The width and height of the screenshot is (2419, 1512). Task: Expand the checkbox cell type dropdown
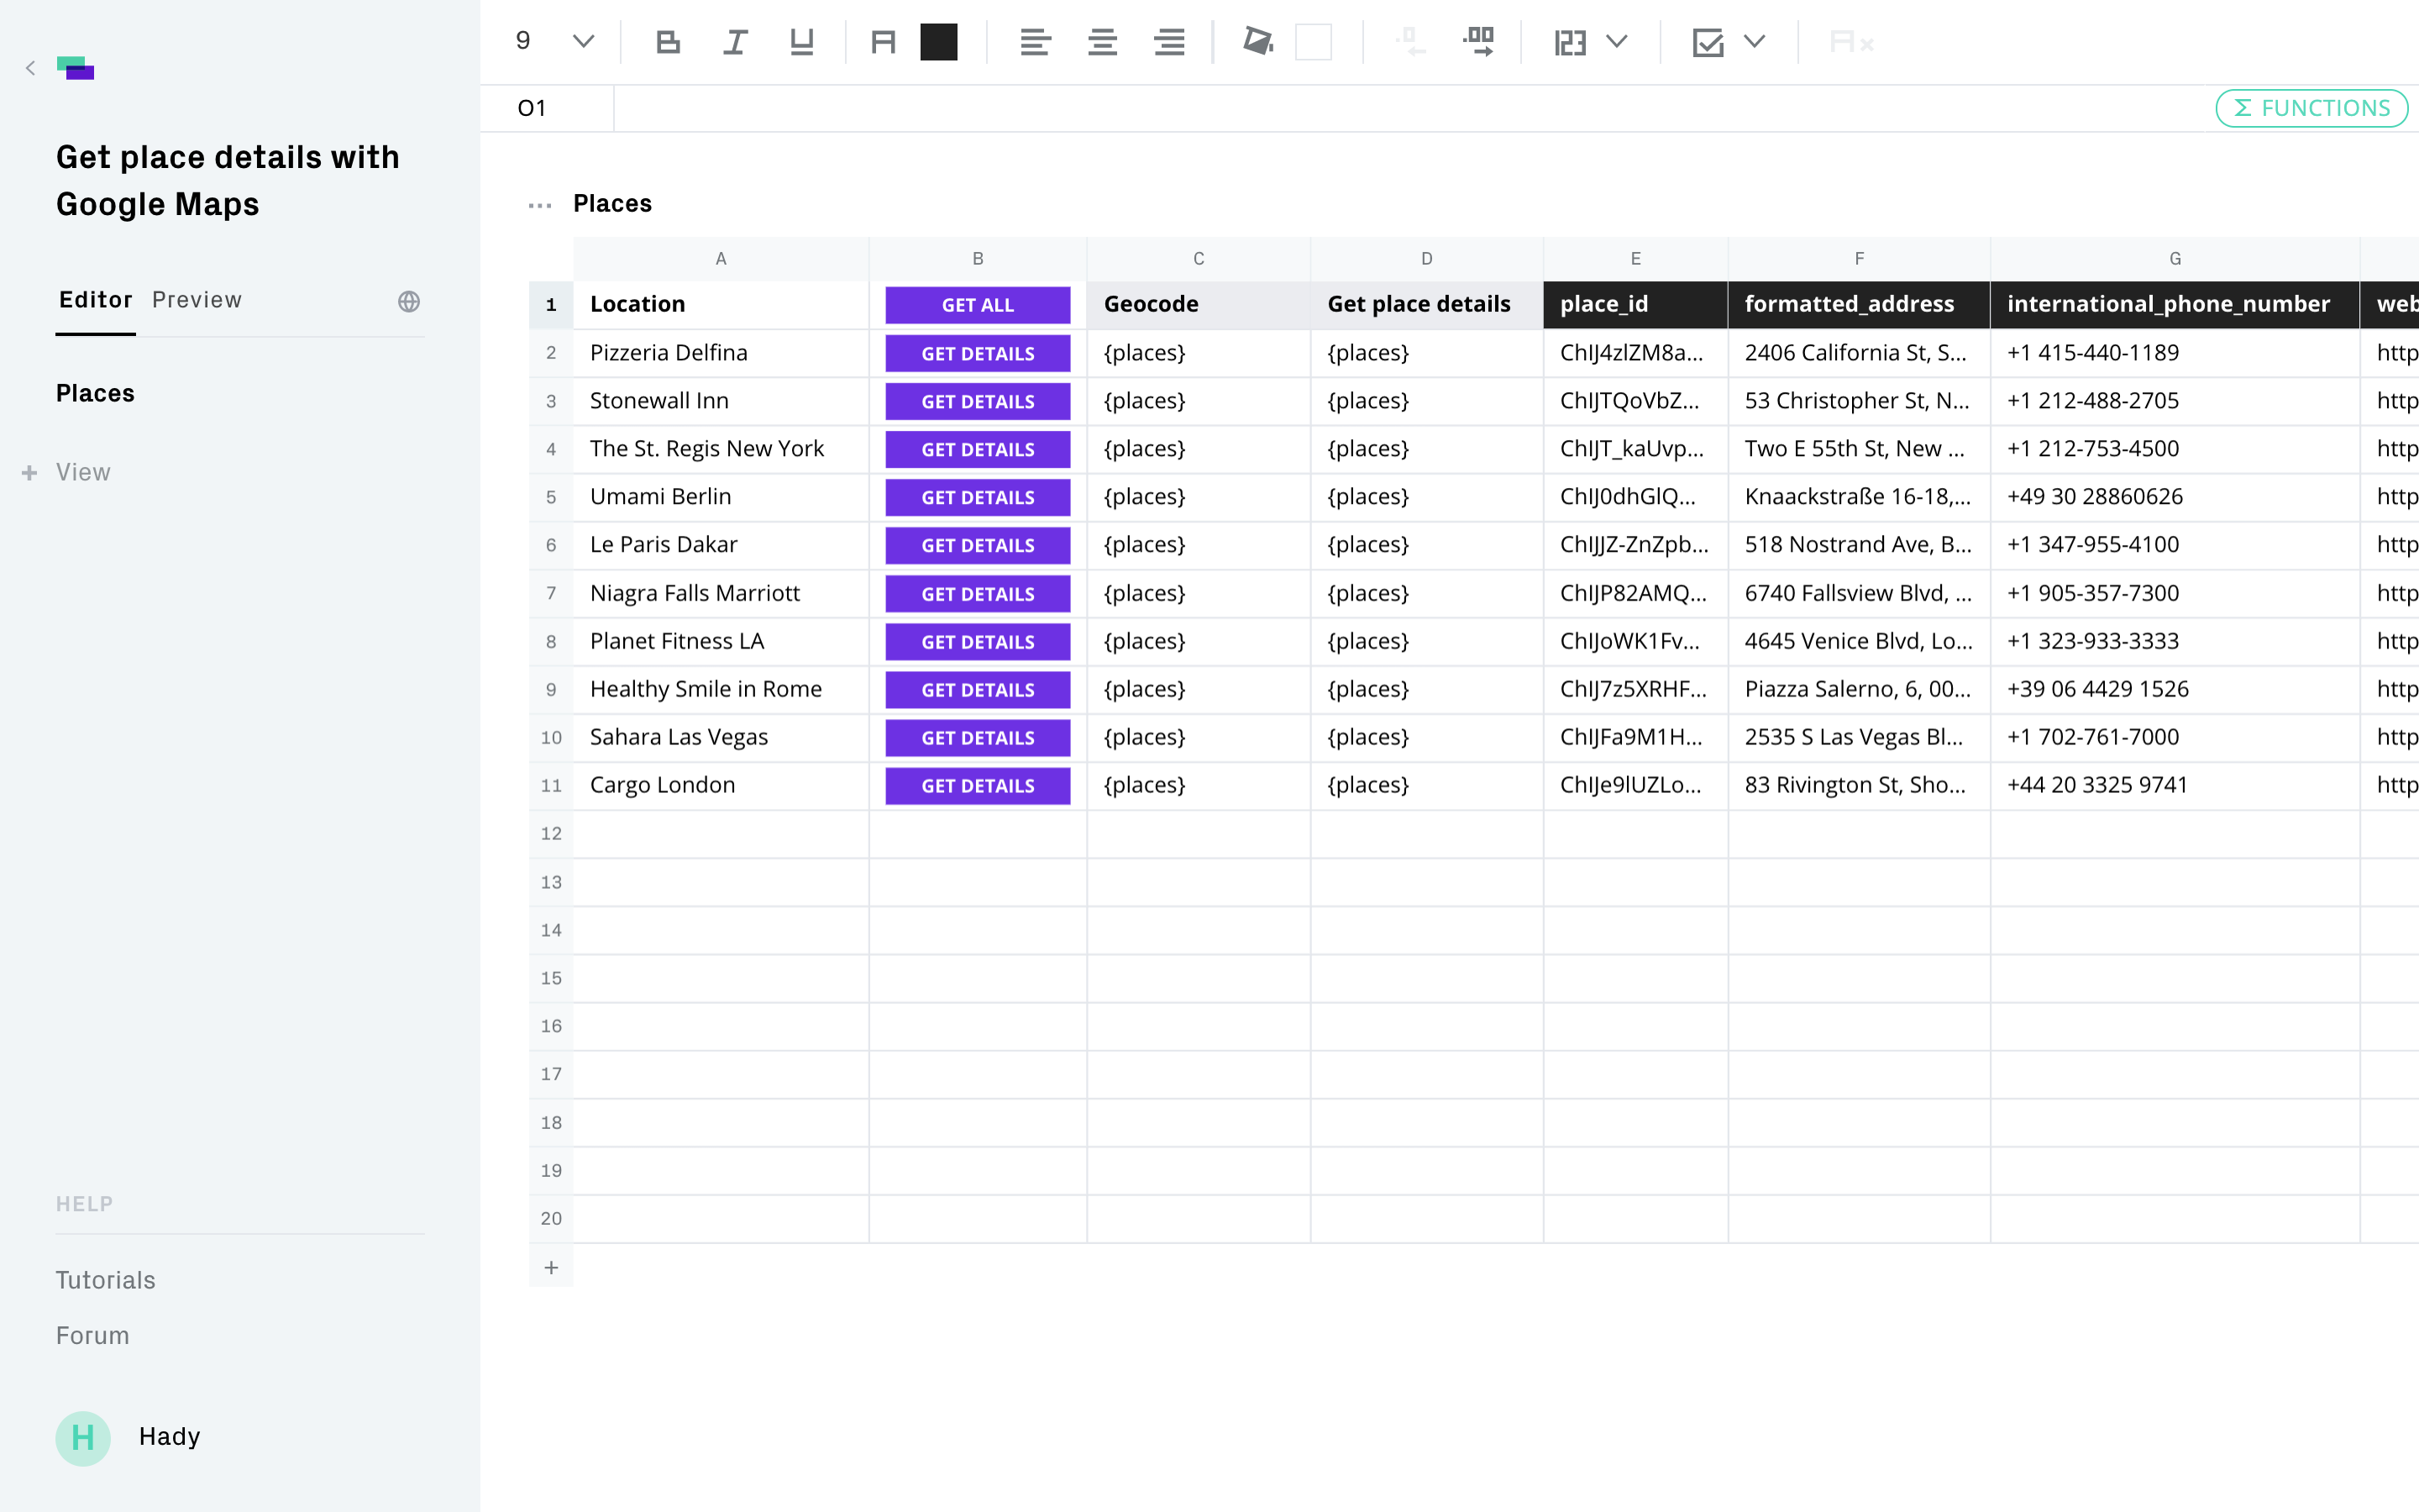[1755, 42]
